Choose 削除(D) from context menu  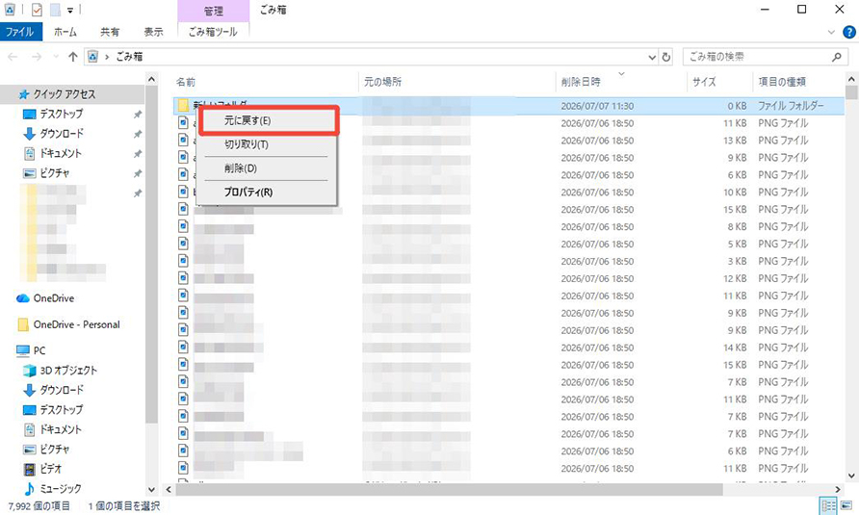pyautogui.click(x=267, y=168)
